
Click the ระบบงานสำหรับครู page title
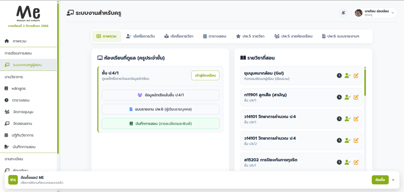[x=98, y=13]
